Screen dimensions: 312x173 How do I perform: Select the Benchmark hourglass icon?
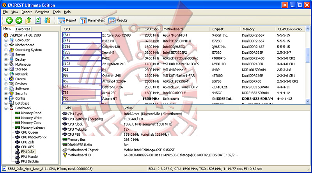pos(12,108)
